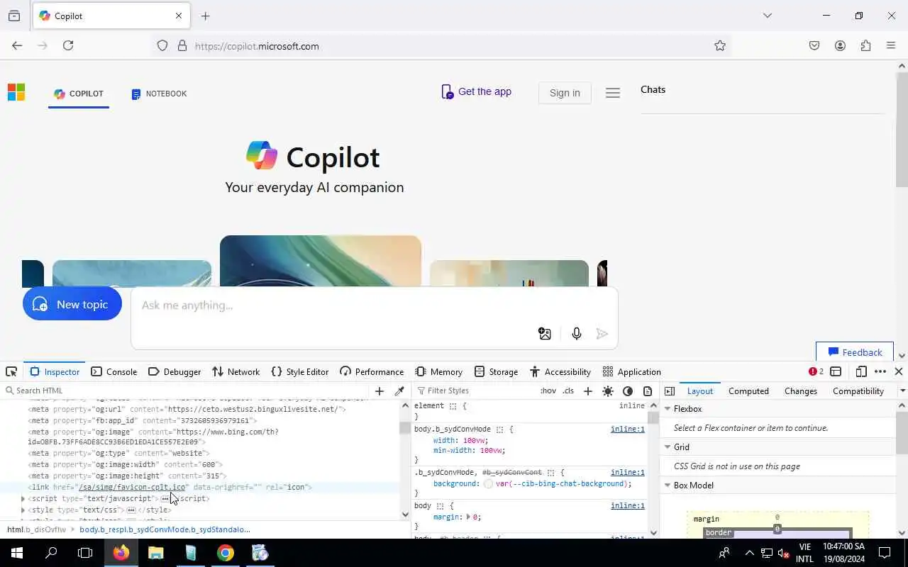
Task: Click the Sign in button
Action: [x=565, y=93]
